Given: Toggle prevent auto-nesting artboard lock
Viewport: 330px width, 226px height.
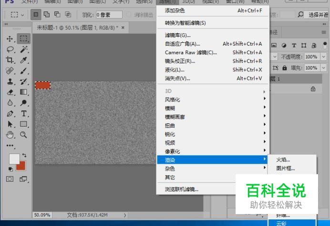Looking at the screenshot, I should point(275,68).
